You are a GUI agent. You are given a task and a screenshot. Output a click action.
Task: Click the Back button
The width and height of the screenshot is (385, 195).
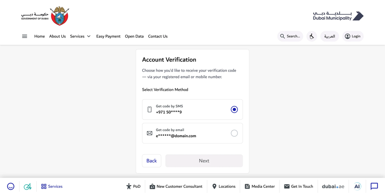(x=152, y=161)
